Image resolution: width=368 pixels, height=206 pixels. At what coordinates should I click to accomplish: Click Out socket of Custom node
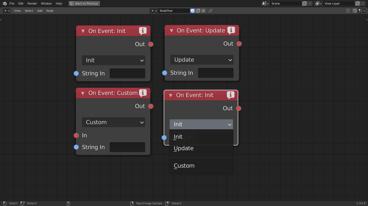tap(151, 106)
